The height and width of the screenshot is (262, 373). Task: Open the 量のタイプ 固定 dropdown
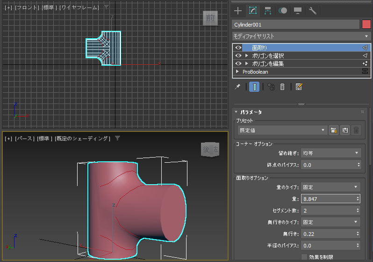pos(330,187)
